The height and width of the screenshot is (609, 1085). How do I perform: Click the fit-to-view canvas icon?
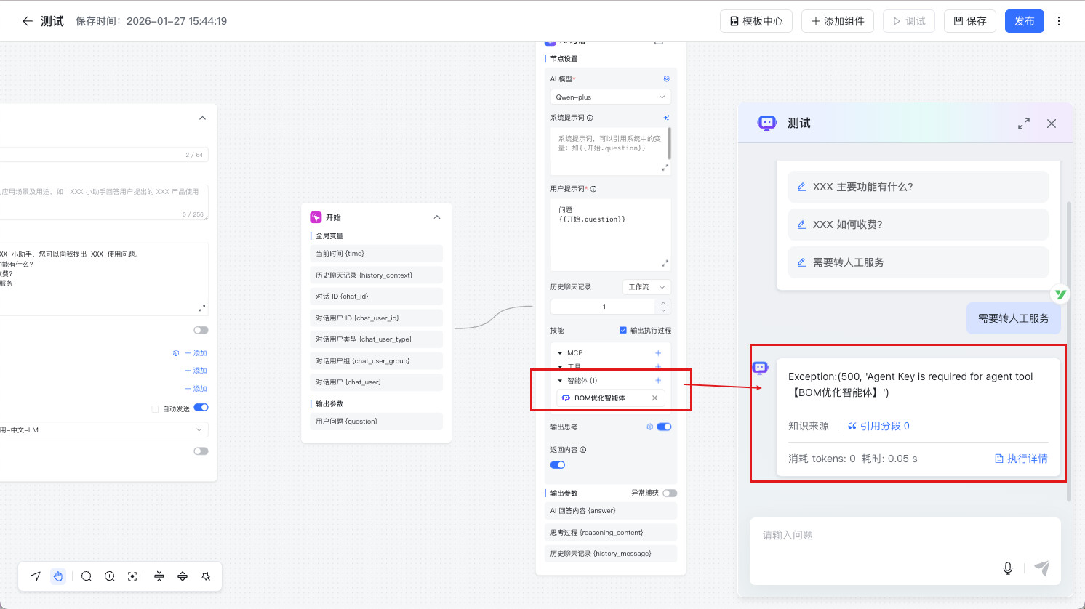(132, 576)
